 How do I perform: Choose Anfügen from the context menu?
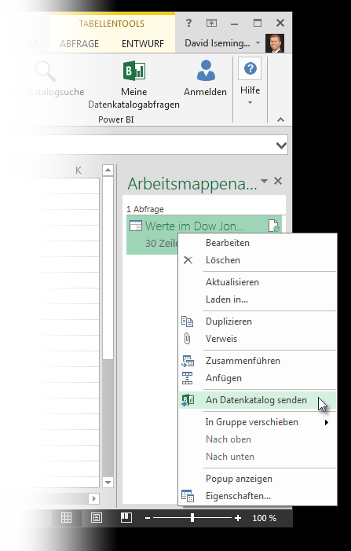258,378
